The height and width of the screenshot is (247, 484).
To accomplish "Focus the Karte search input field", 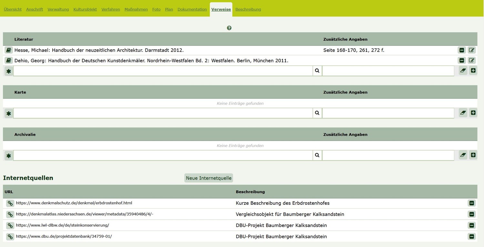I will (163, 113).
